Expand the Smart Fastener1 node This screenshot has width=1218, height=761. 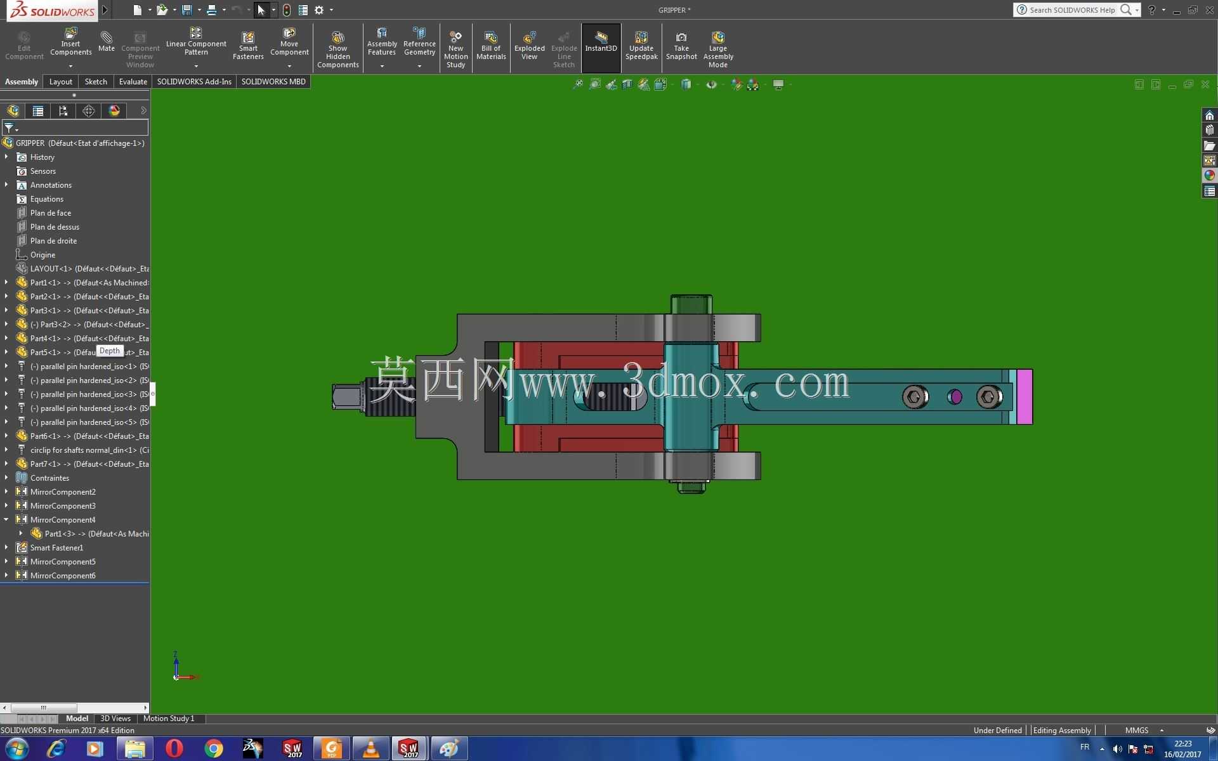click(x=6, y=547)
